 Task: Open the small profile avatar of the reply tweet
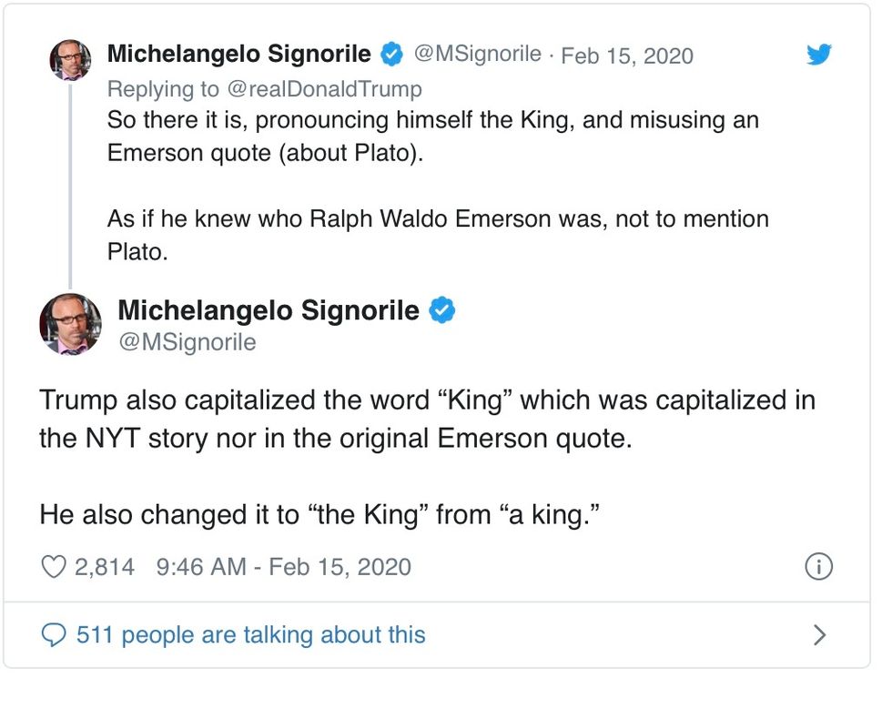point(70,60)
